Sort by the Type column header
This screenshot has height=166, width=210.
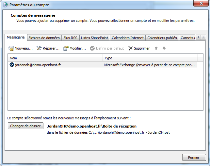pos(150,58)
